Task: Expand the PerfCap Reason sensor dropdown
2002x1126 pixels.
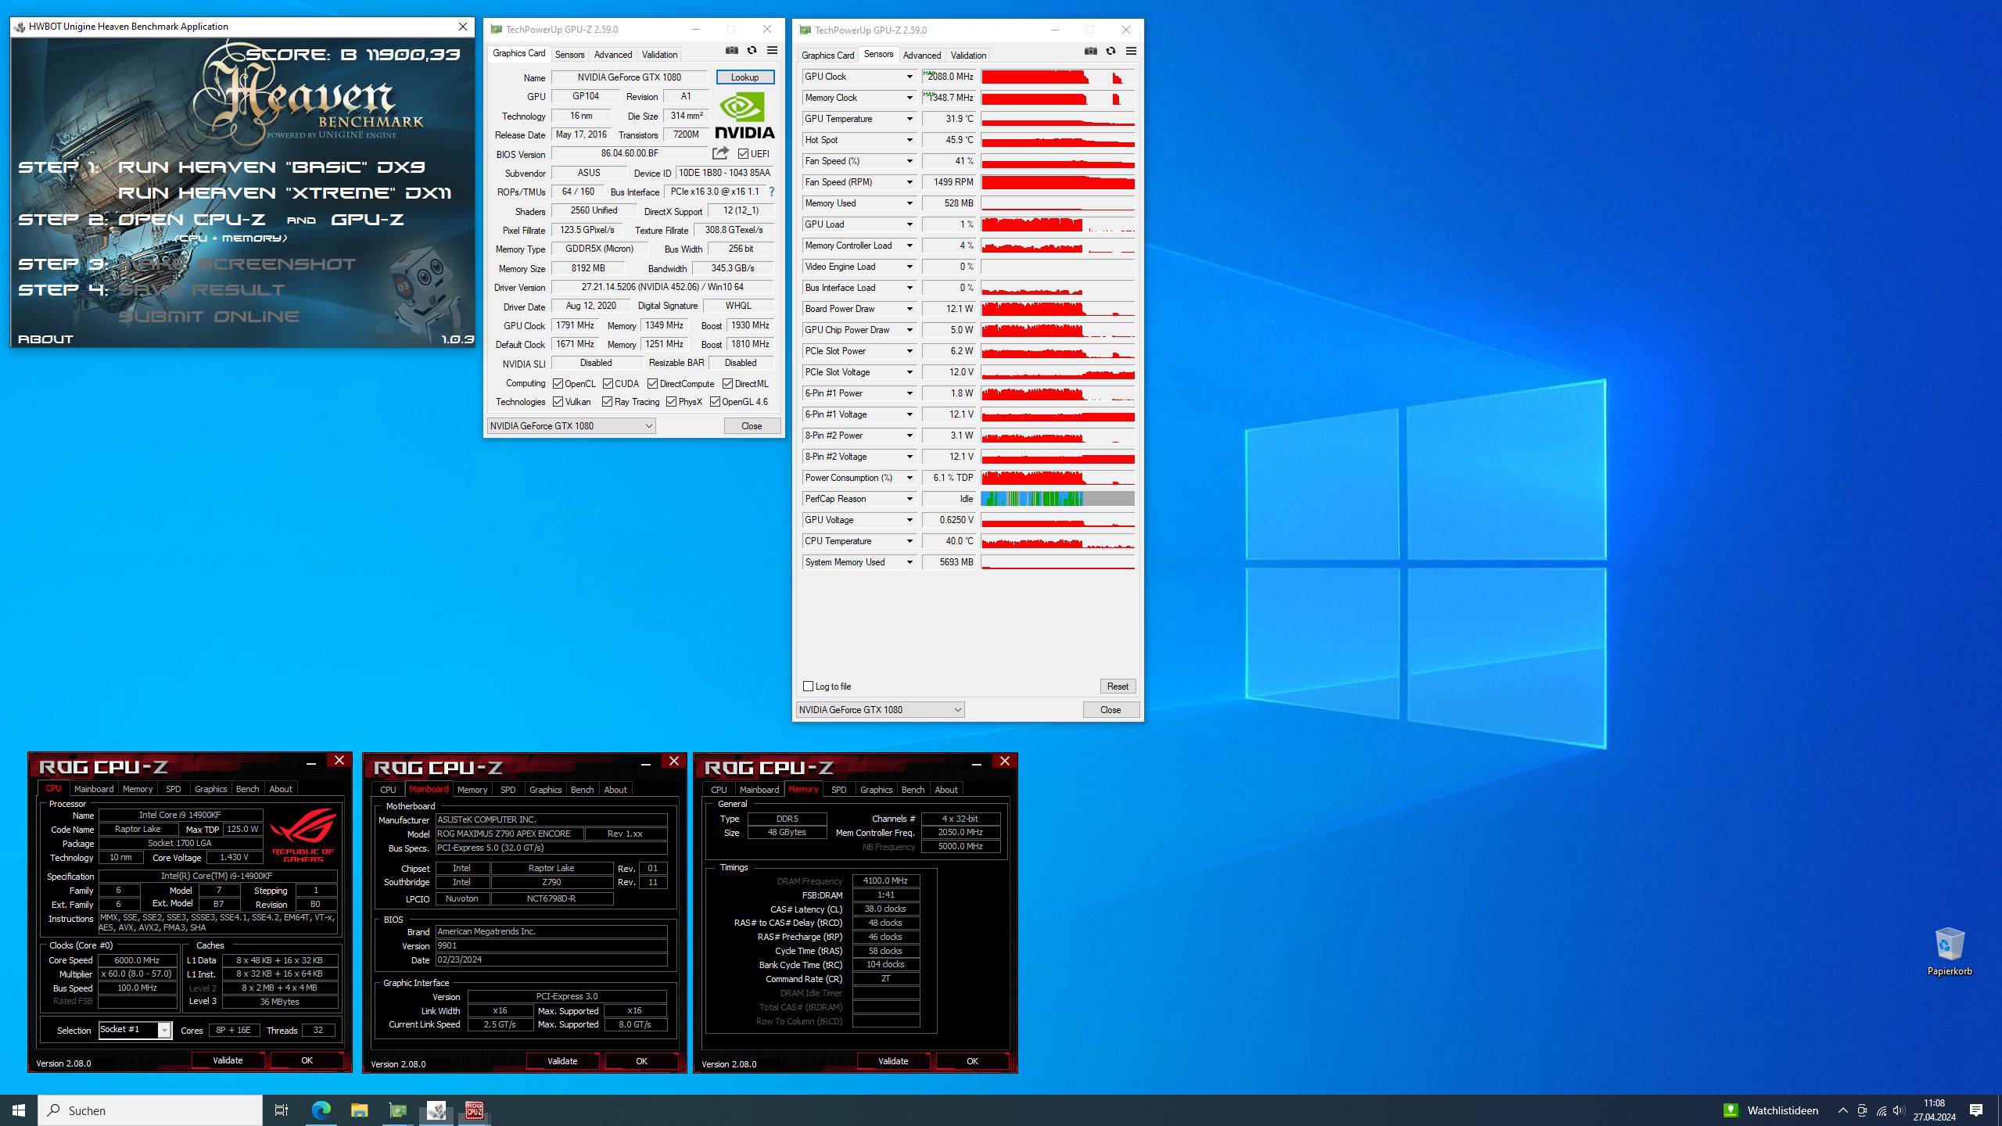Action: pyautogui.click(x=910, y=499)
